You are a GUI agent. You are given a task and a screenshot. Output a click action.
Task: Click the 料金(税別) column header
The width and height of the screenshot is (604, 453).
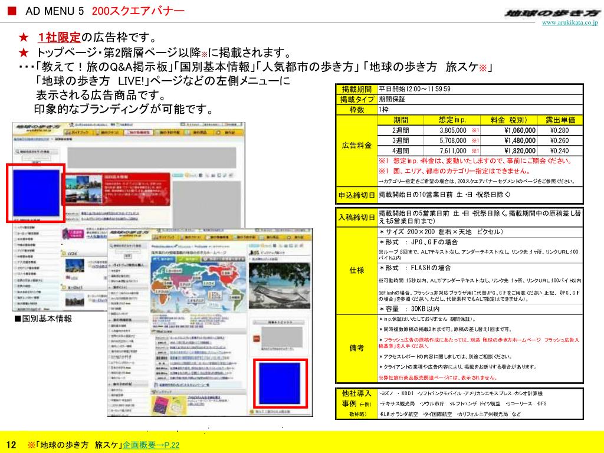coord(509,120)
